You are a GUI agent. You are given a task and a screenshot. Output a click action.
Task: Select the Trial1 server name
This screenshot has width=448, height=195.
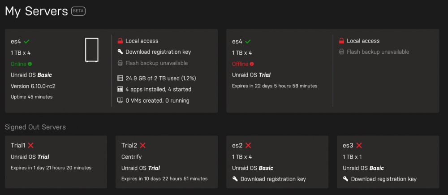pyautogui.click(x=18, y=146)
